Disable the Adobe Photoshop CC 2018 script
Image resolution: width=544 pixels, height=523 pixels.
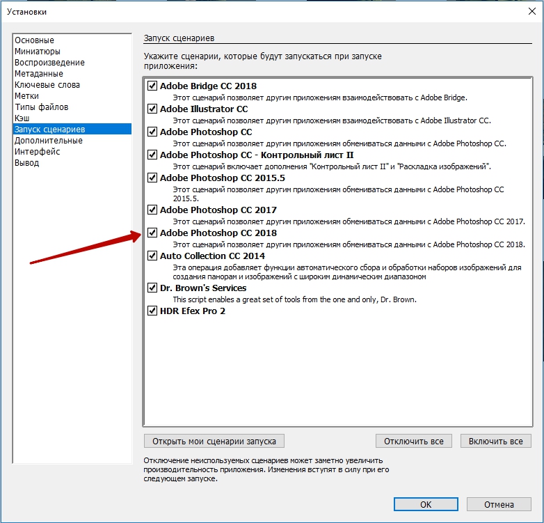coord(152,233)
